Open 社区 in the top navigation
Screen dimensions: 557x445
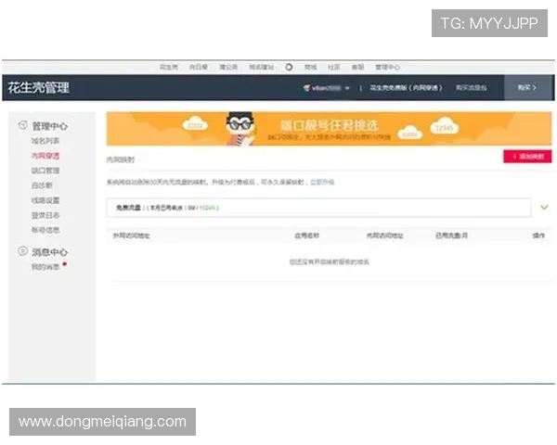pos(334,67)
